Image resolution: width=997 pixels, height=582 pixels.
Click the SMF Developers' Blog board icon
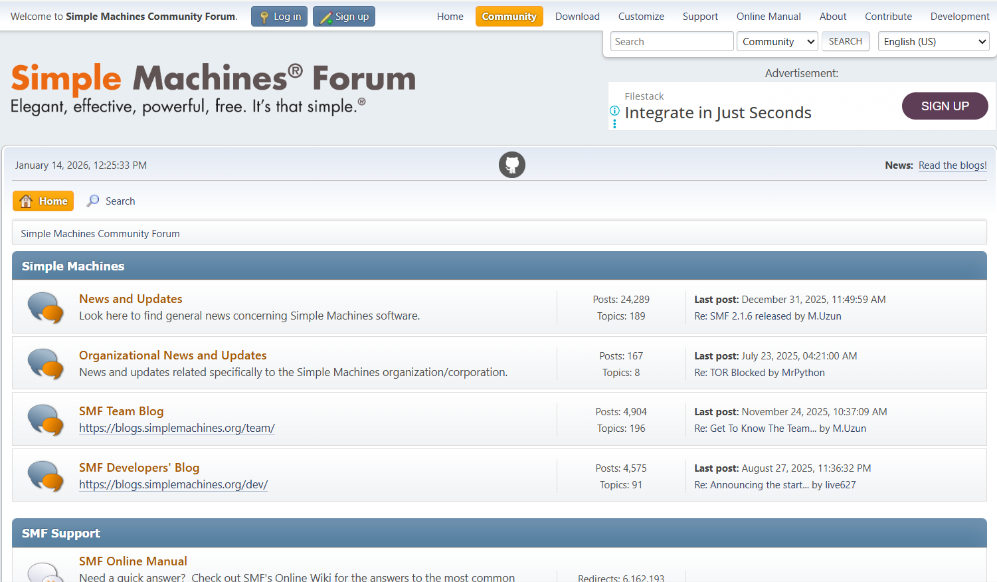tap(45, 476)
